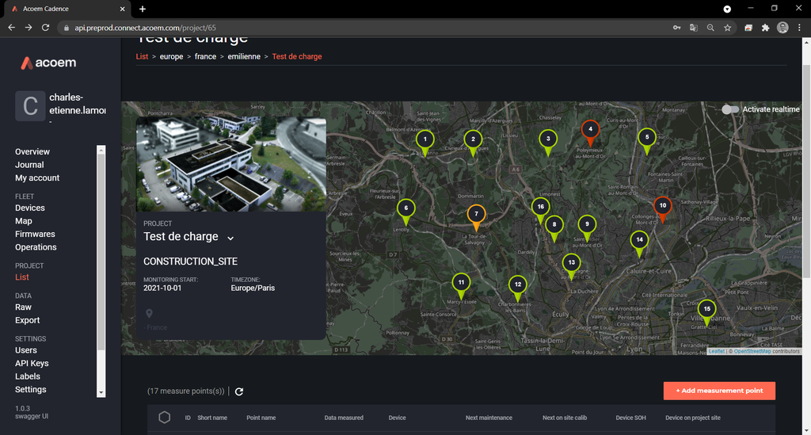Navigate to the List breadcrumb link
This screenshot has height=435, width=811.
[x=142, y=57]
